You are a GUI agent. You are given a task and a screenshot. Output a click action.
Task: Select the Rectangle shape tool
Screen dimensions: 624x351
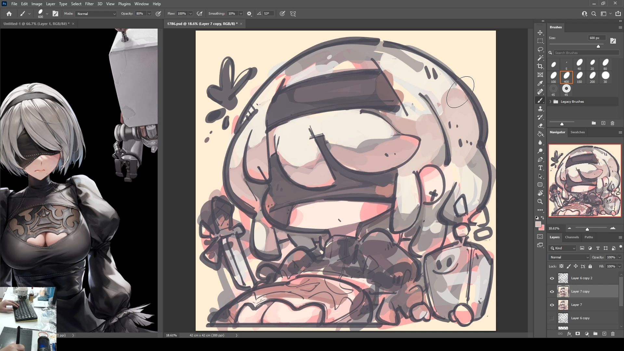(540, 185)
